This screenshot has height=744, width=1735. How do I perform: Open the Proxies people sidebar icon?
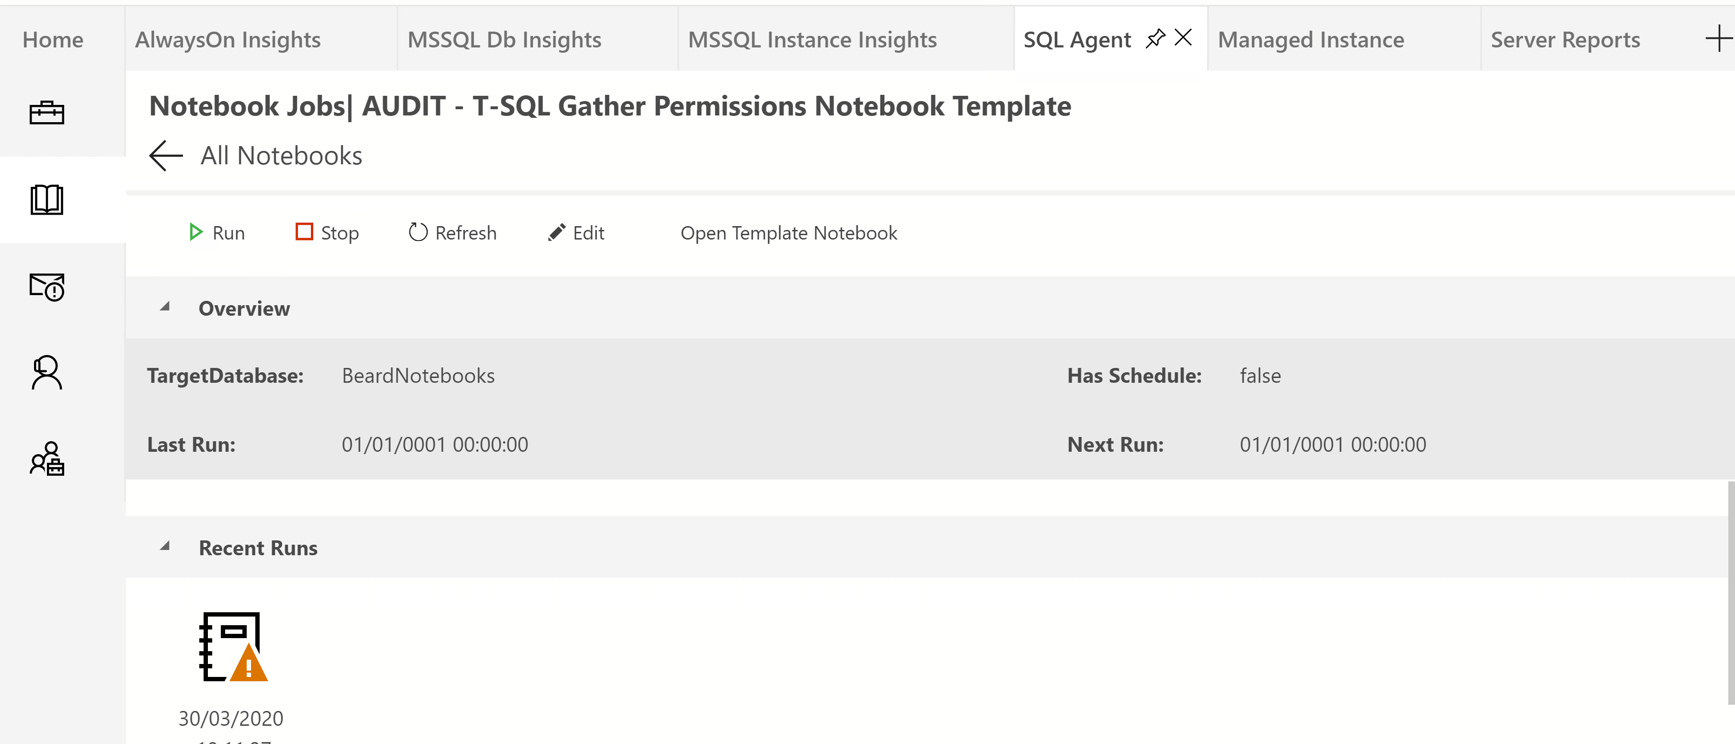(x=46, y=458)
